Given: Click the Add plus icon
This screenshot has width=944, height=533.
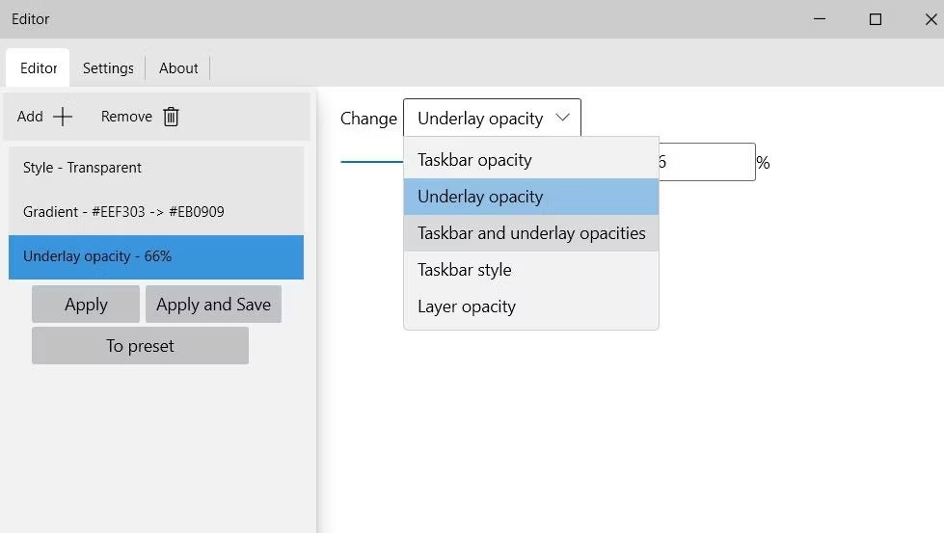Looking at the screenshot, I should coord(63,117).
